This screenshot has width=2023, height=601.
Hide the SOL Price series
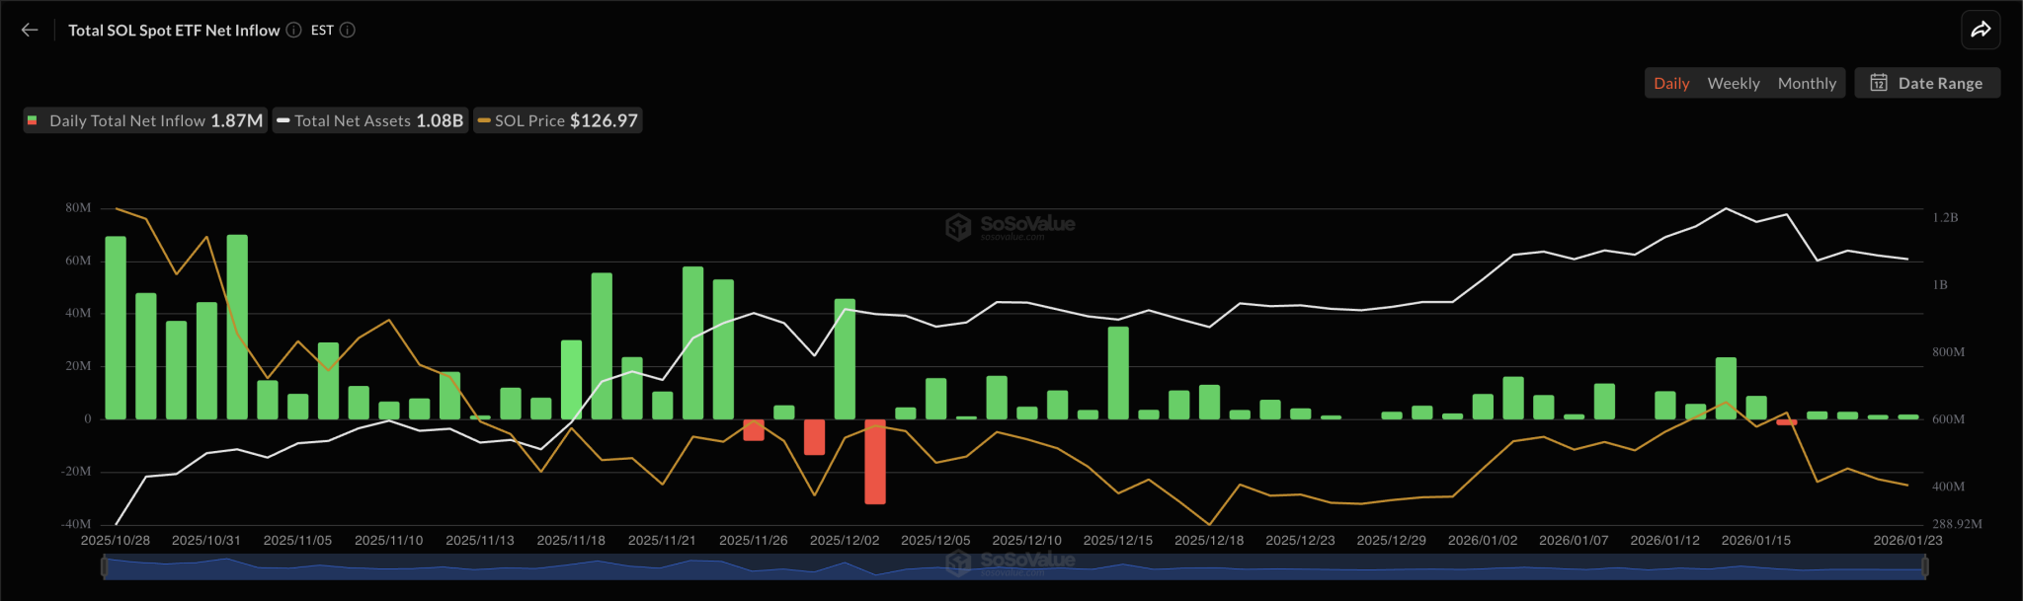(559, 120)
